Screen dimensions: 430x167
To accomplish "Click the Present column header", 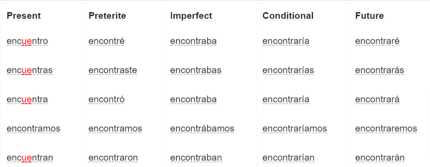I will pos(24,16).
